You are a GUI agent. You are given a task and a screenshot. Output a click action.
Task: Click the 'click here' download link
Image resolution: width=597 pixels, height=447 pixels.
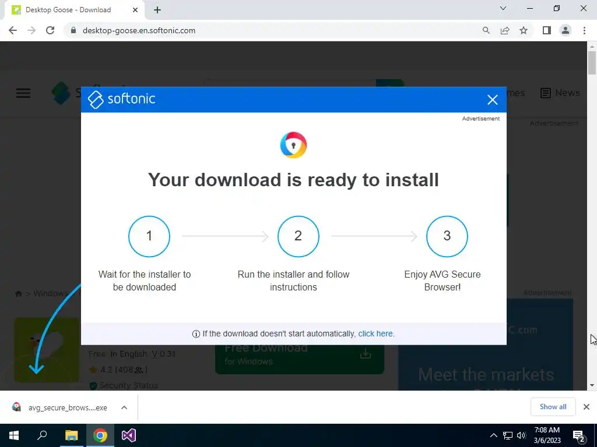tap(375, 334)
